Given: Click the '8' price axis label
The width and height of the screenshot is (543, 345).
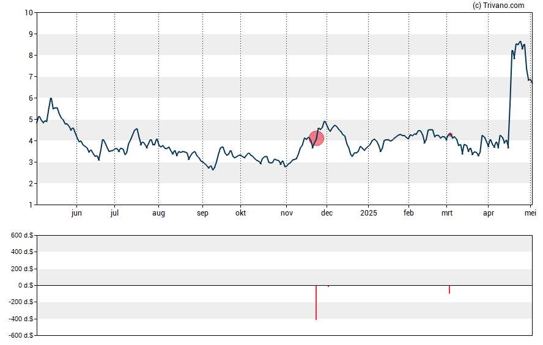Looking at the screenshot, I should click(31, 56).
